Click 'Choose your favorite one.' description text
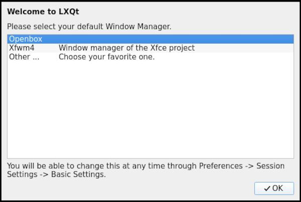Image resolution: width=301 pixels, height=202 pixels. [x=106, y=57]
